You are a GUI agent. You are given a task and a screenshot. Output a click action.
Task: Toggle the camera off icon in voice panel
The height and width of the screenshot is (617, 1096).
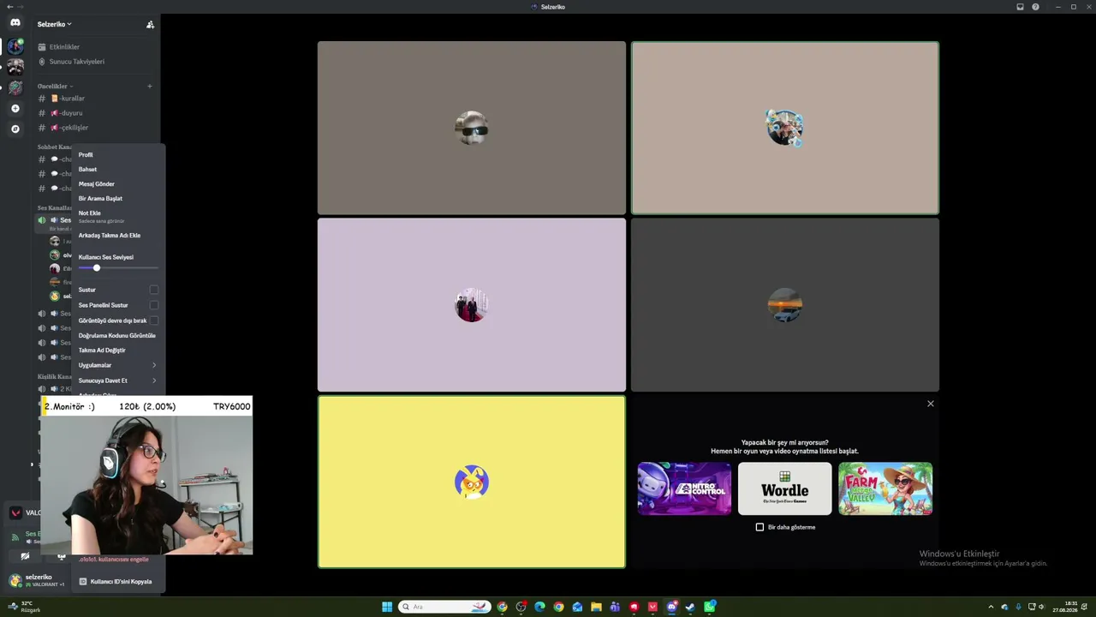[25, 557]
